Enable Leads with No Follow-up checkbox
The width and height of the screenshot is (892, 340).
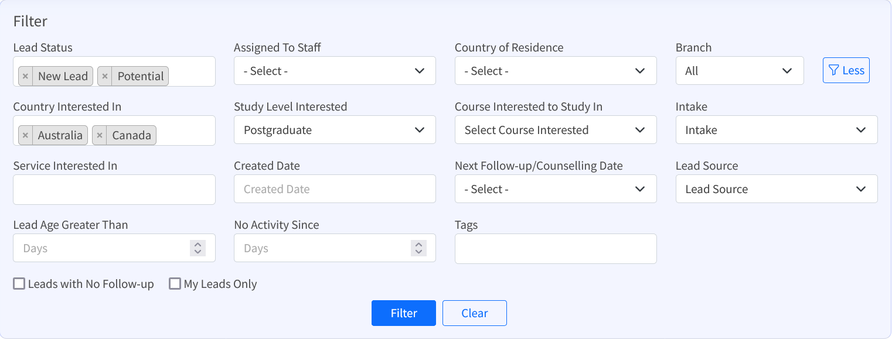tap(19, 284)
